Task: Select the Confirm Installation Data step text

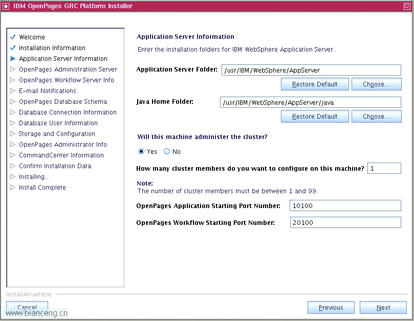Action: (55, 166)
